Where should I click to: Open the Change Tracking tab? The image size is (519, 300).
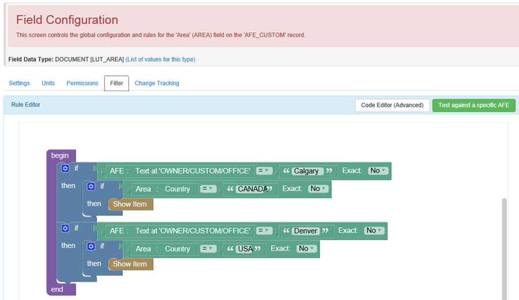(157, 83)
